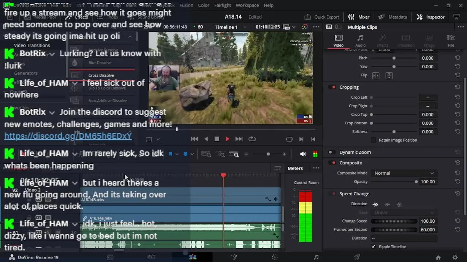Open the timecode display options dropdown
Viewport: 467px width, 262px height.
[294, 27]
